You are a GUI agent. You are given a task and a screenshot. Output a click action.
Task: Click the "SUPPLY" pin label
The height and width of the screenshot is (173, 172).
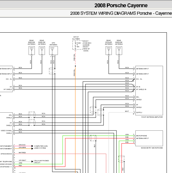(x=139, y=112)
